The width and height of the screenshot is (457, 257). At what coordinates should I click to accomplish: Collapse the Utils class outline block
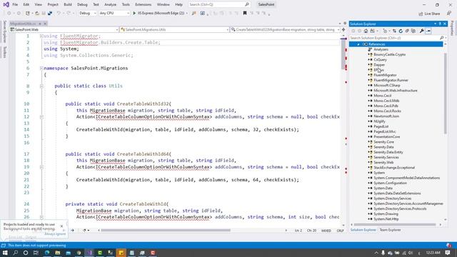point(41,86)
